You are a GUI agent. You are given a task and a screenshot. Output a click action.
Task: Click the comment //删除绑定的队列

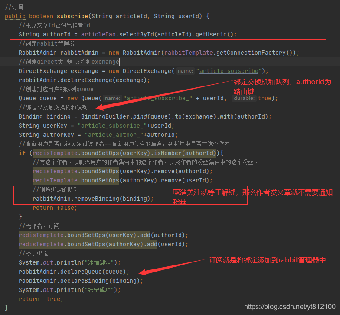coord(56,189)
